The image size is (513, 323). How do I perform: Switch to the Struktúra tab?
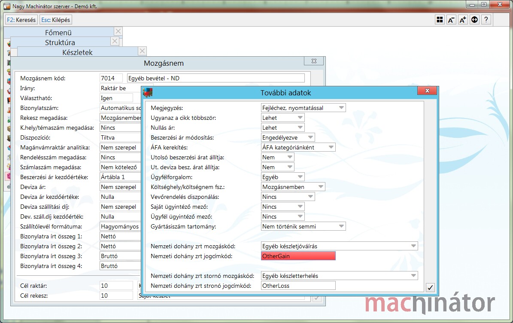pos(60,43)
